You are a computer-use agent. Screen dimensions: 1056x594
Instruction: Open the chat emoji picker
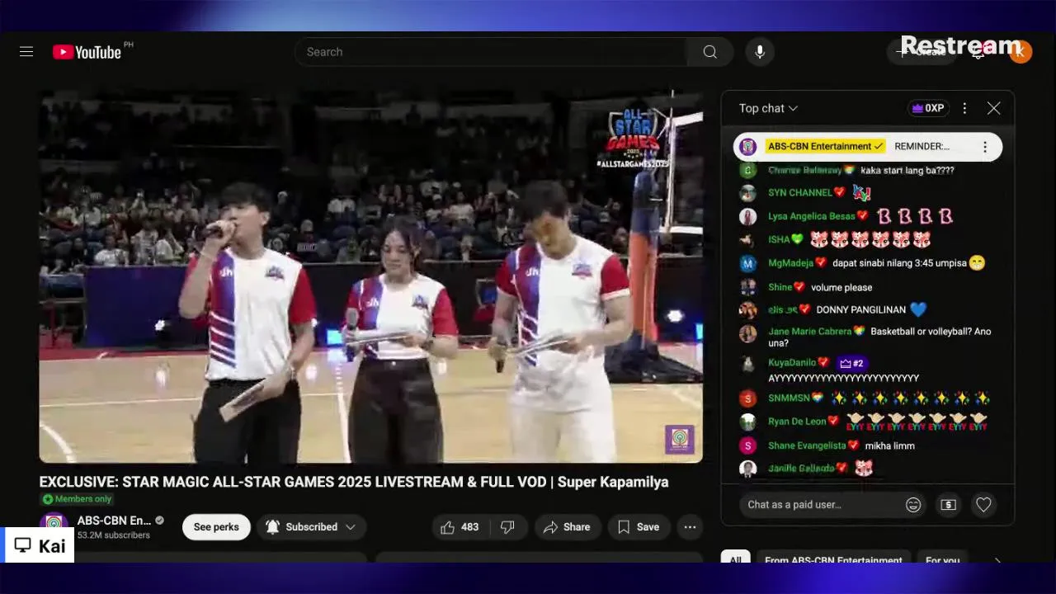(x=913, y=505)
